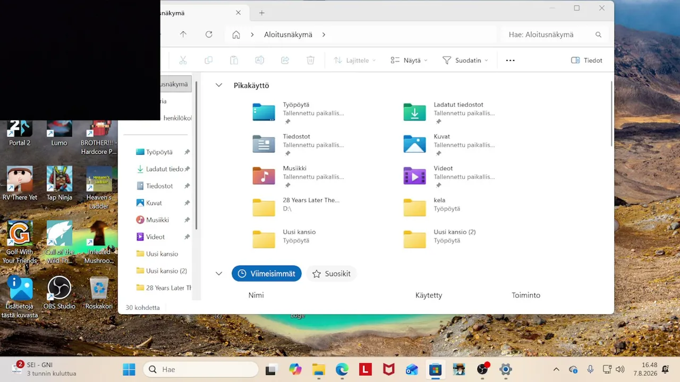Open Copilot from taskbar

tap(295, 369)
